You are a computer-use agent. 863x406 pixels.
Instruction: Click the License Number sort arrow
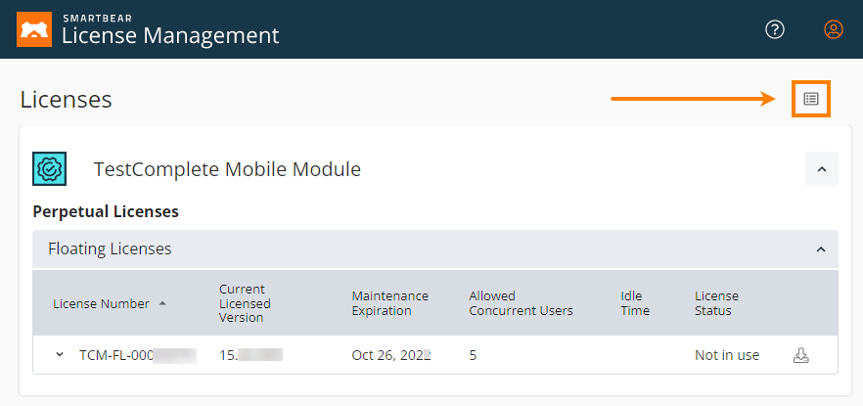tap(162, 303)
